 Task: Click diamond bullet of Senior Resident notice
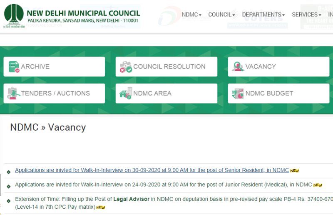click(x=9, y=172)
